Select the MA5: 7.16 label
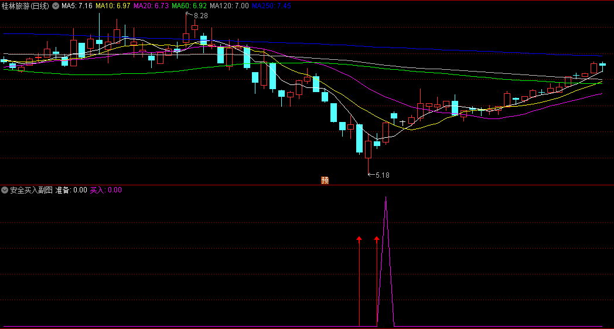614x329 pixels. tap(77, 6)
